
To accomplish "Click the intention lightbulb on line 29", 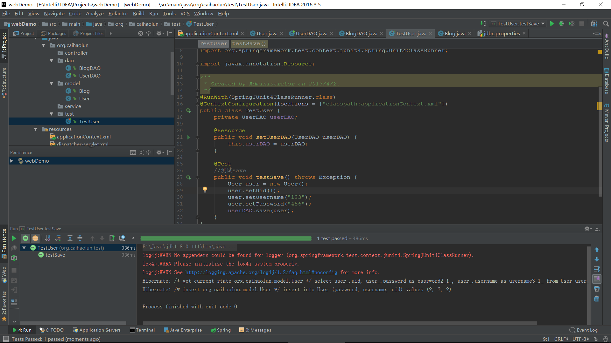I will click(205, 190).
